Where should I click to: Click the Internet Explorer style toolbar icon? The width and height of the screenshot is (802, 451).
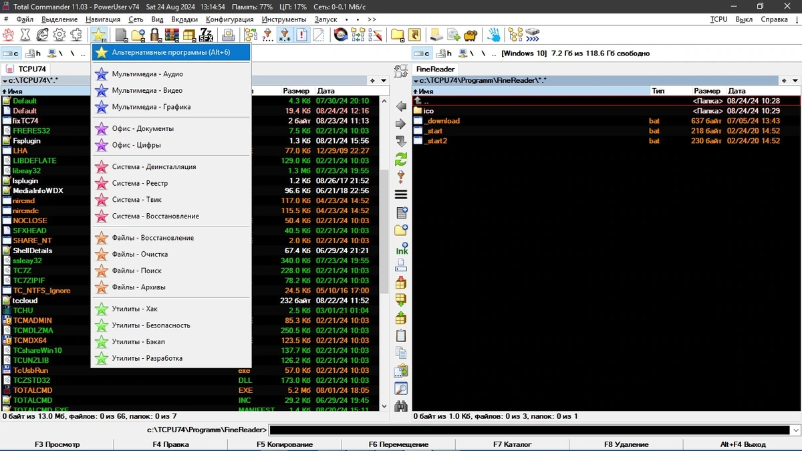pyautogui.click(x=43, y=34)
